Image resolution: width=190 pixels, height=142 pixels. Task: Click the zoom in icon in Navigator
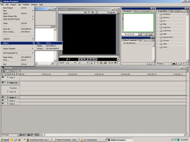pyautogui.click(x=150, y=34)
